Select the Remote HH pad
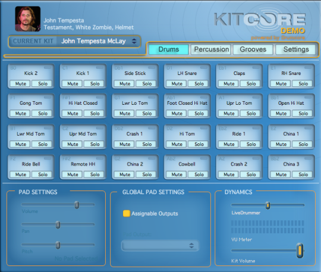The height and width of the screenshot is (272, 321). tap(83, 164)
